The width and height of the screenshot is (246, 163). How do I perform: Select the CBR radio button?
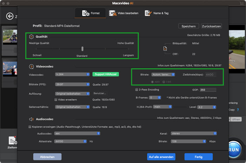164,82
